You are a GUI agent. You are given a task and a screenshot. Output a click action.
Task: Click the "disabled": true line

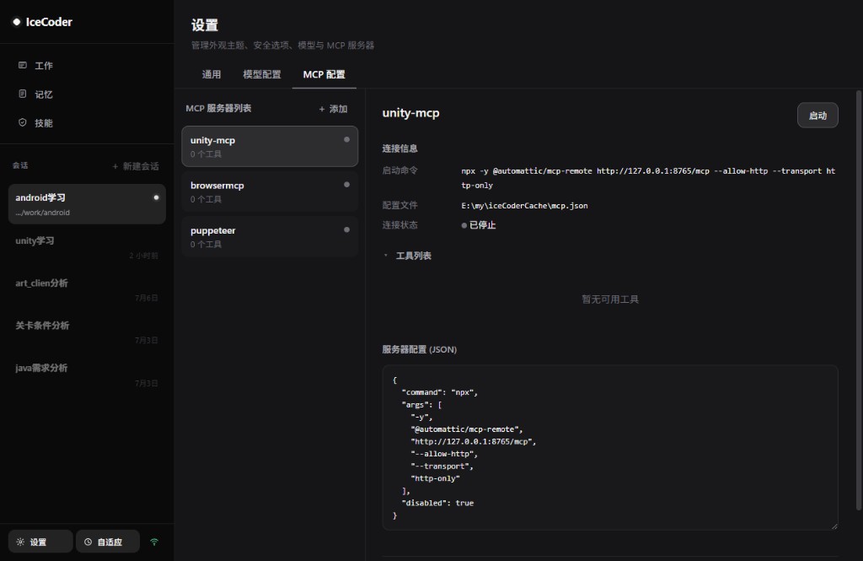click(x=437, y=503)
